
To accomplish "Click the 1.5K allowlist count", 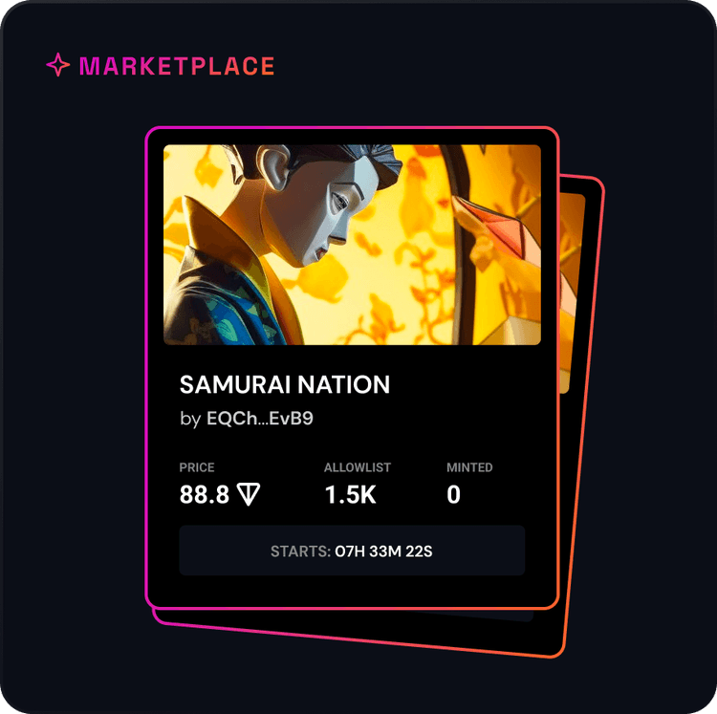I will (350, 494).
